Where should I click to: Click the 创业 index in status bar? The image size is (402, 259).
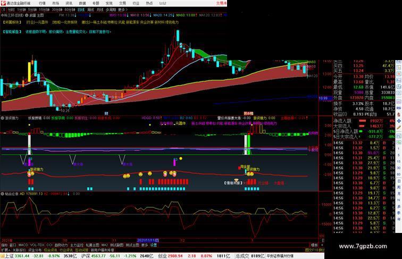(162, 256)
